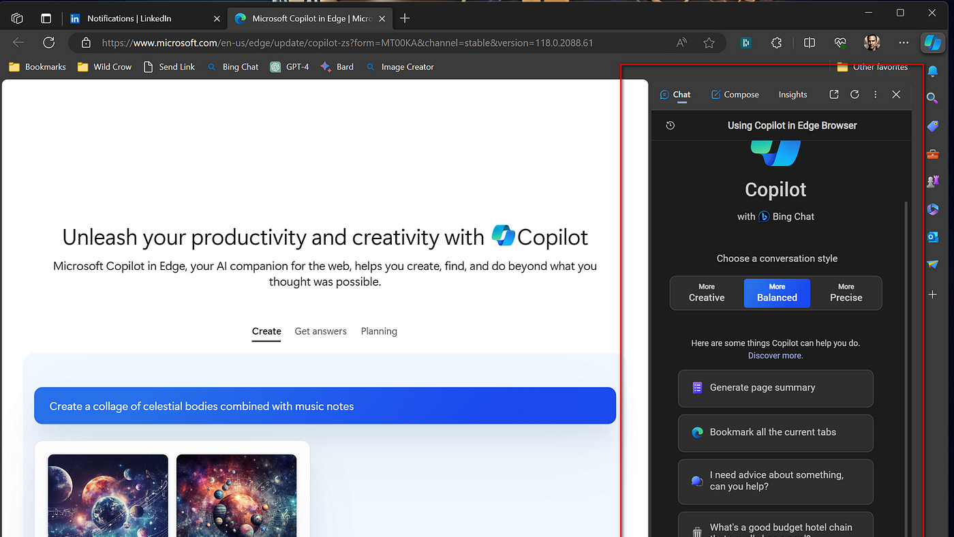This screenshot has width=954, height=537.
Task: Follow the Discover more link
Action: (x=775, y=356)
